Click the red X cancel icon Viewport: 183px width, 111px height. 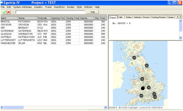[x=9, y=12]
